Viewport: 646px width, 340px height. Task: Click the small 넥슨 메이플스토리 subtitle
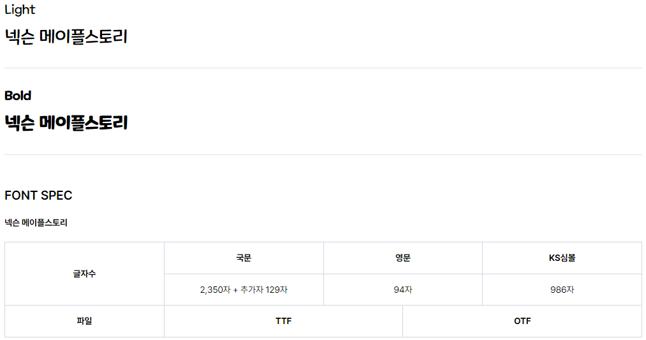tap(36, 223)
